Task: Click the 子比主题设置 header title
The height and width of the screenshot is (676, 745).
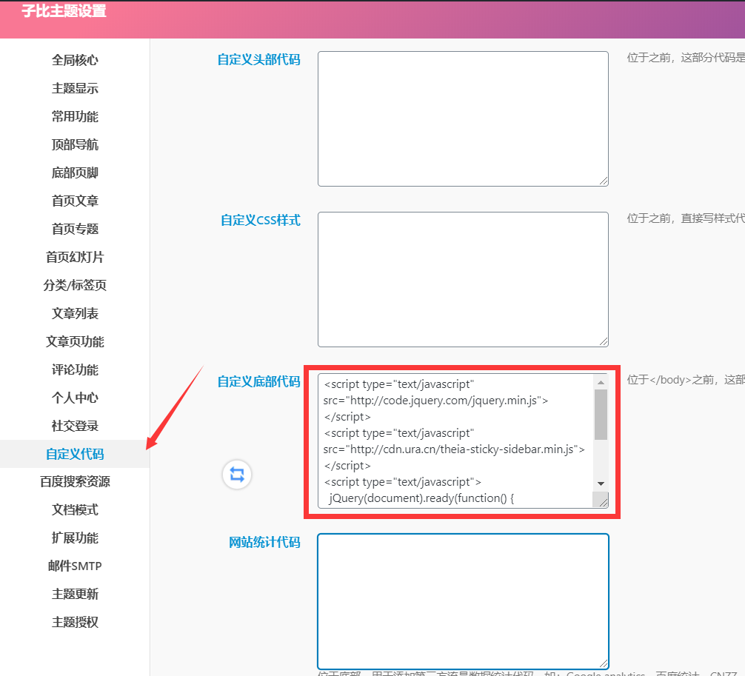Action: [x=64, y=11]
